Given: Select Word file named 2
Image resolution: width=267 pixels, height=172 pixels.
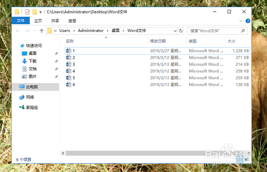Looking at the screenshot, I should (158, 57).
